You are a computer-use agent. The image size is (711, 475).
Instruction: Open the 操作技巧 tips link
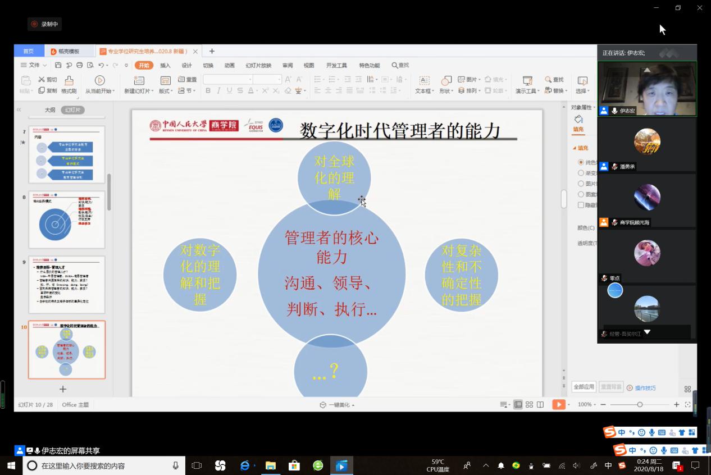pos(644,388)
